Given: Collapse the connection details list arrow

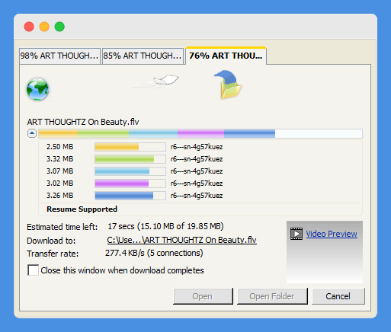Looking at the screenshot, I should 32,133.
